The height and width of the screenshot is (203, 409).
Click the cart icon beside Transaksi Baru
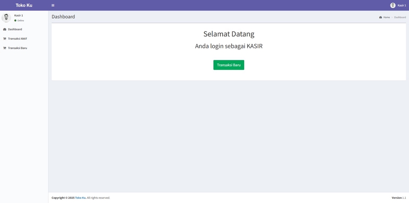point(5,48)
